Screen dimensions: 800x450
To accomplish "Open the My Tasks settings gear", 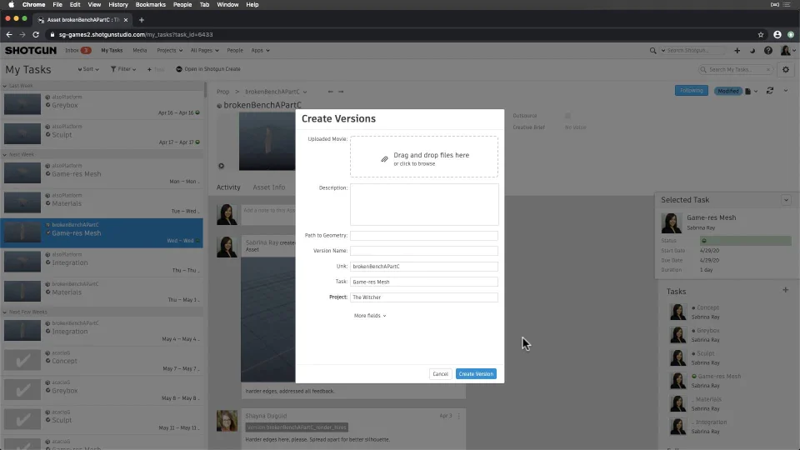I will (786, 69).
